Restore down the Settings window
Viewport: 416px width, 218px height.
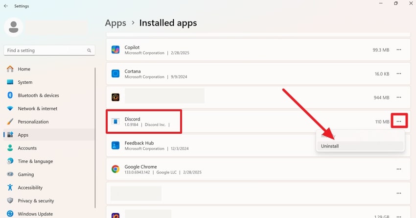coord(396,3)
